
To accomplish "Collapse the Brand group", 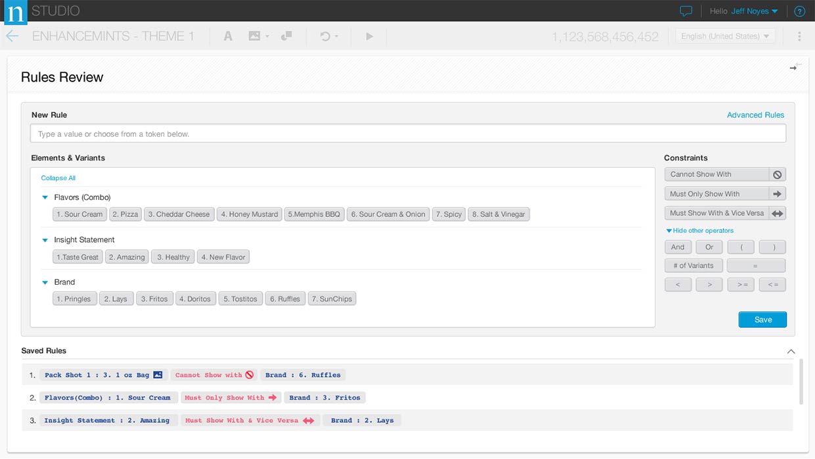I will pyautogui.click(x=45, y=282).
